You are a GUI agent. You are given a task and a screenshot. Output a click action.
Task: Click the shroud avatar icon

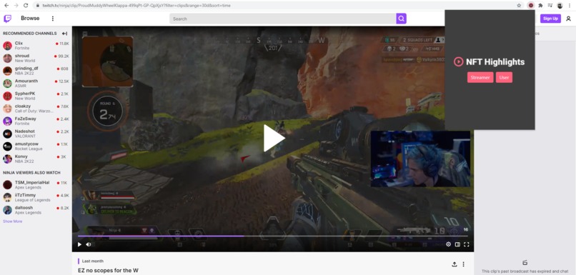7,59
